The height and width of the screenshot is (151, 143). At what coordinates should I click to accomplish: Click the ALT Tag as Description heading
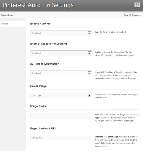click(45, 64)
